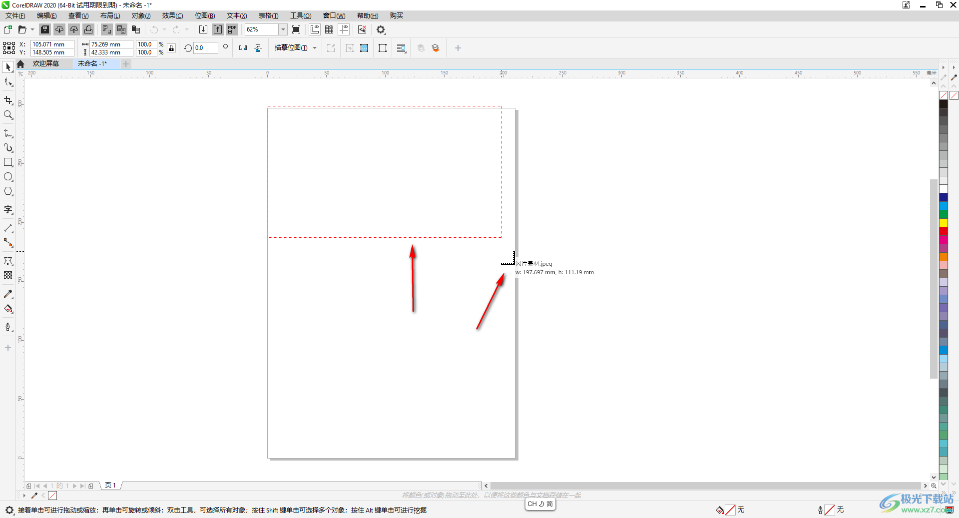
Task: Select the Transparency checkerboard tool
Action: [8, 275]
